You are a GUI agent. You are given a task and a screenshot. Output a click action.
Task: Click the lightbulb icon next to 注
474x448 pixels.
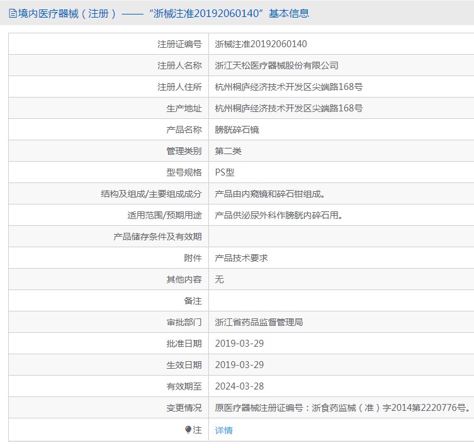[x=188, y=430]
